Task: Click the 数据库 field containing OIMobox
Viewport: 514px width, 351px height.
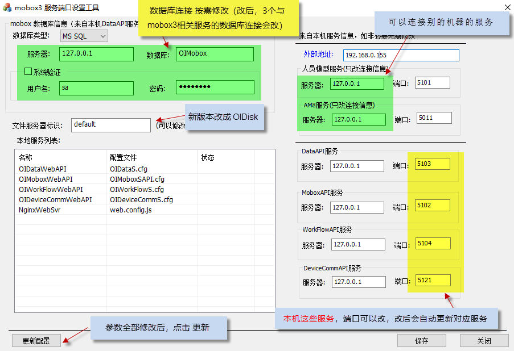Action: pyautogui.click(x=215, y=54)
